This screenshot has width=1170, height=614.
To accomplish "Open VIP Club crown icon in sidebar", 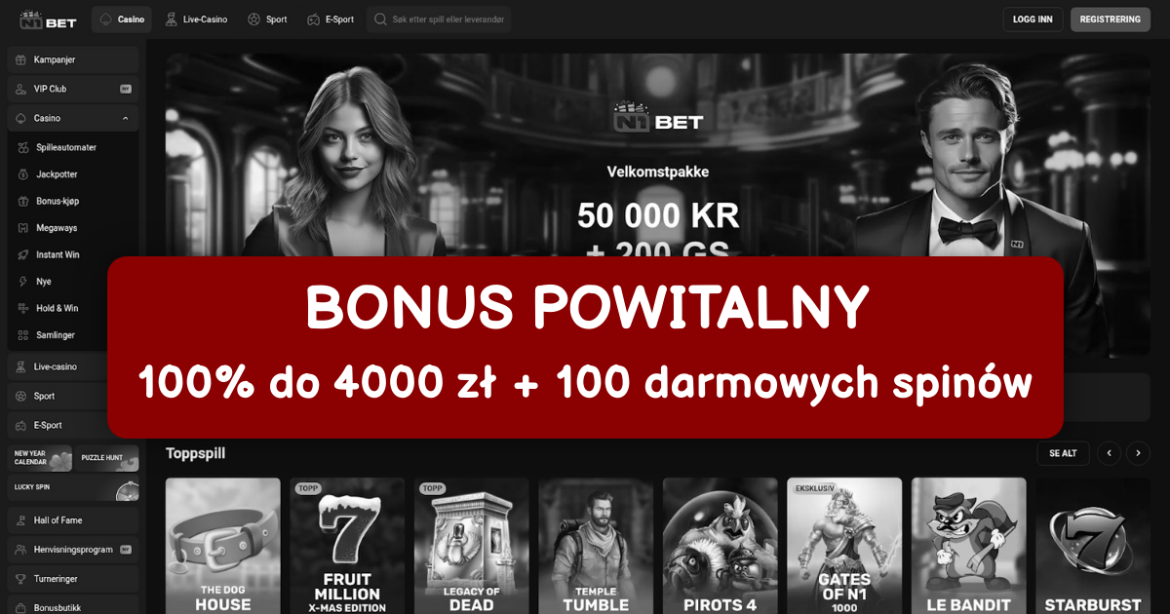I will [20, 89].
